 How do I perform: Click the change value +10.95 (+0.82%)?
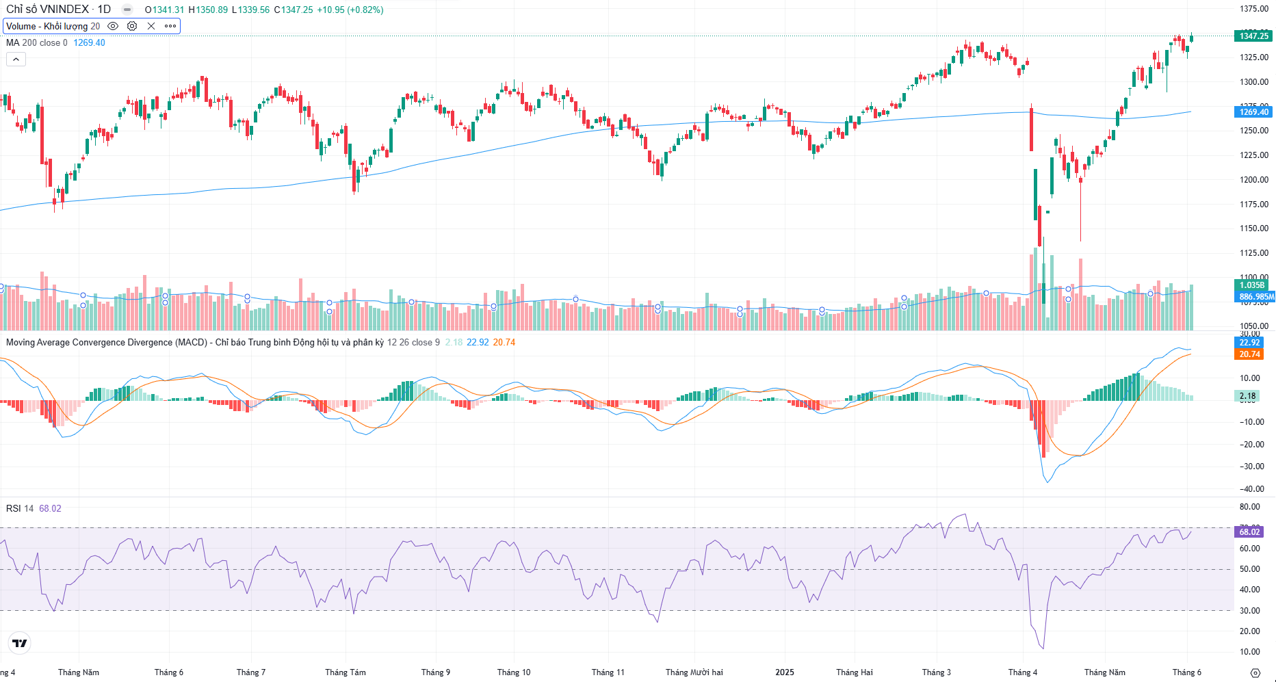pyautogui.click(x=350, y=10)
